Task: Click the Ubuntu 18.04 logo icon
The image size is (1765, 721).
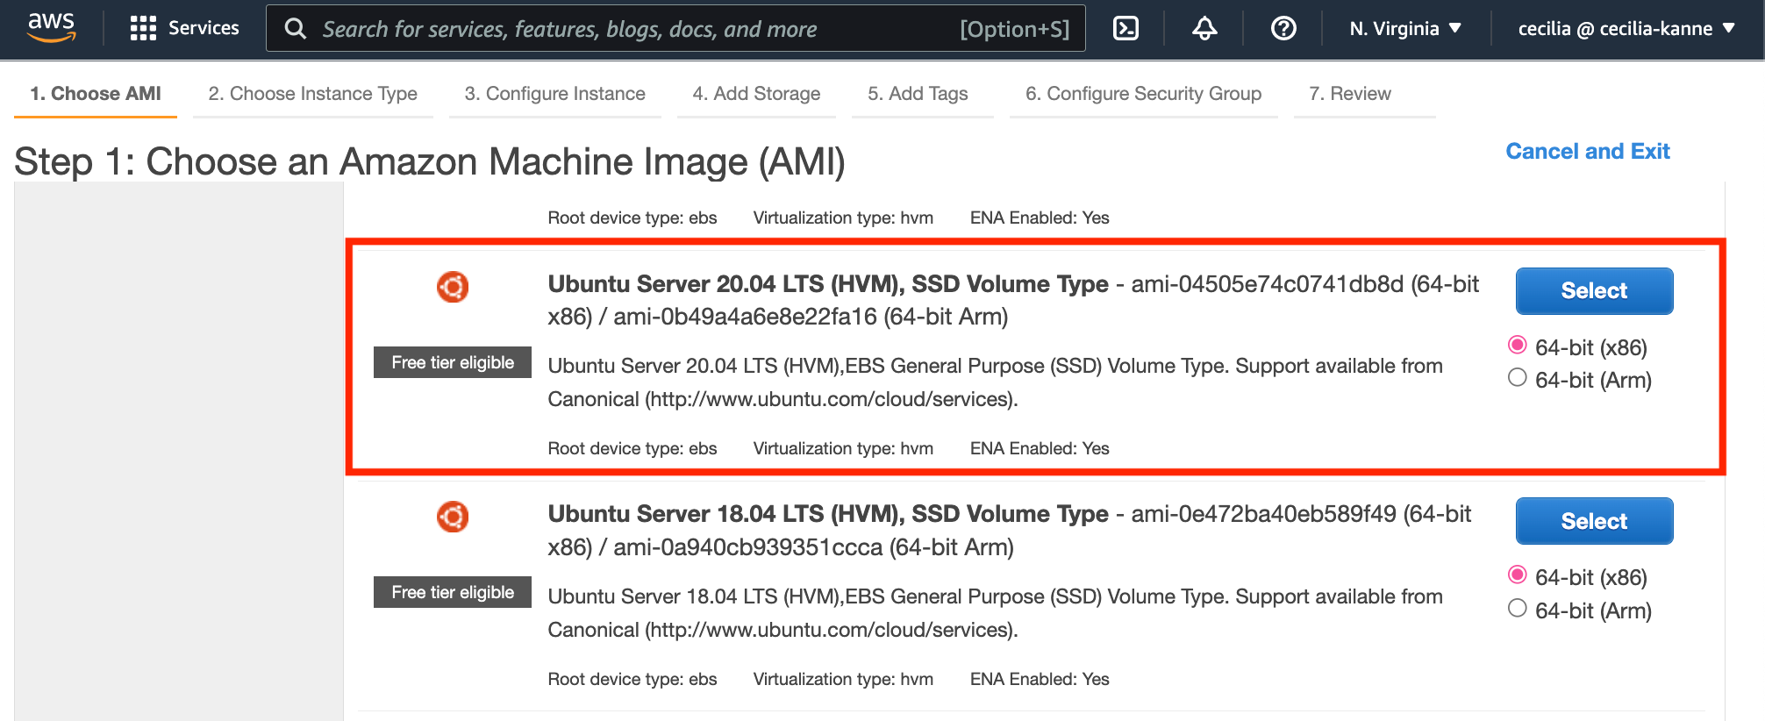Action: click(453, 517)
